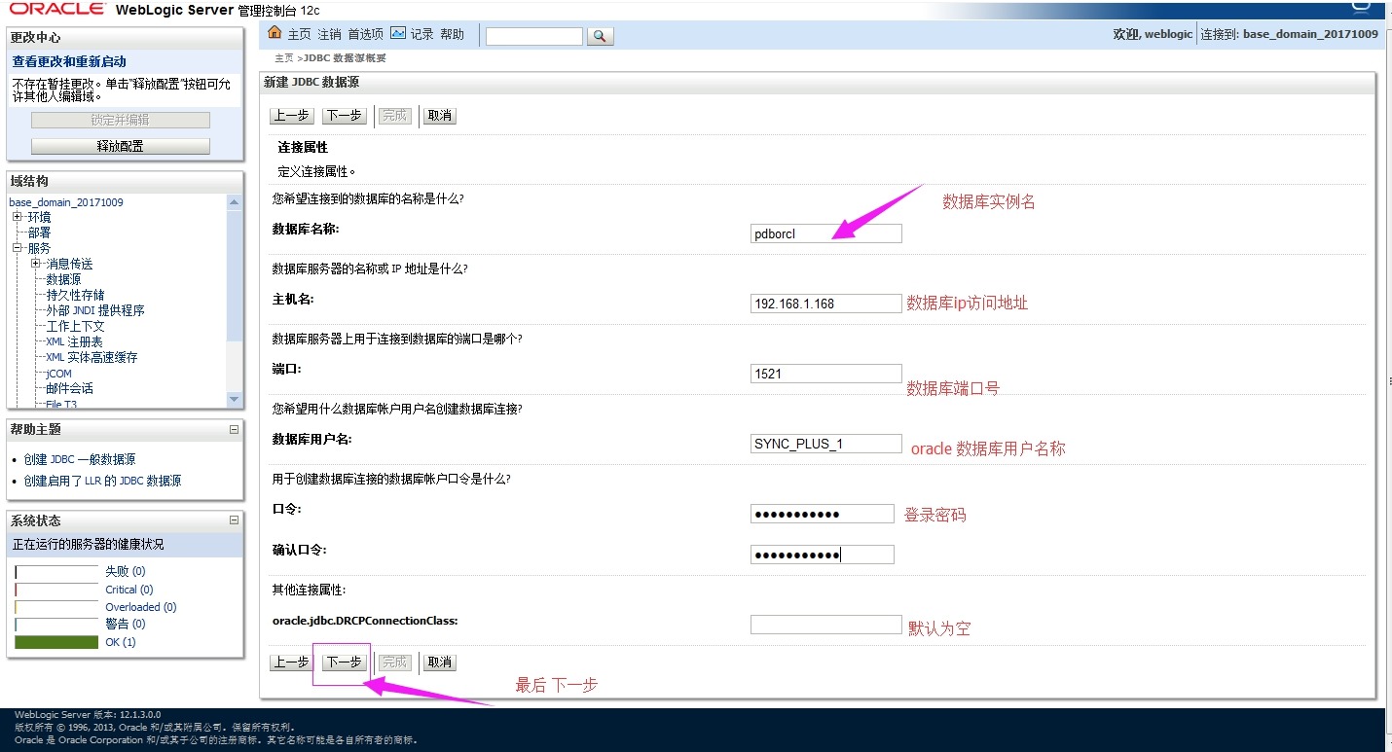
Task: Open 主页 in the top toolbar
Action: tap(300, 34)
